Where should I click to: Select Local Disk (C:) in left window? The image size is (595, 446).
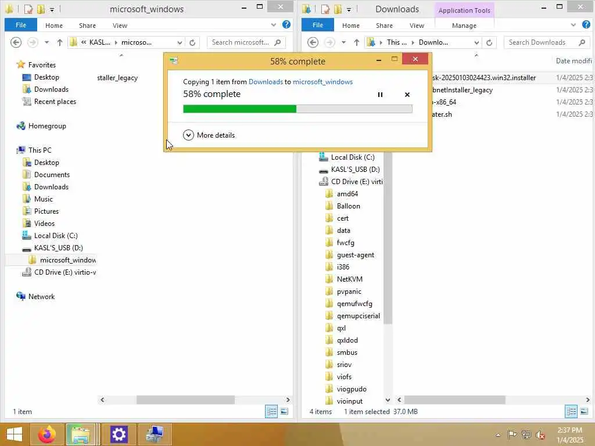pyautogui.click(x=50, y=236)
